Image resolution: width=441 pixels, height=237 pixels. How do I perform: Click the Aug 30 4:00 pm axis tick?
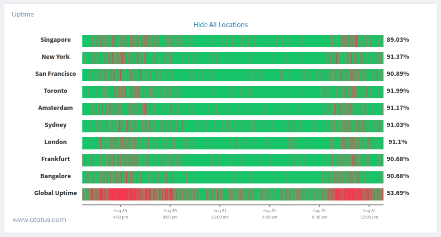pos(120,214)
